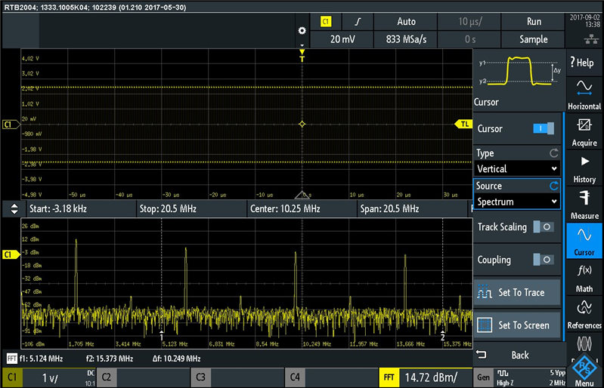Select the C3 channel tab
This screenshot has width=604, height=388.
click(201, 377)
